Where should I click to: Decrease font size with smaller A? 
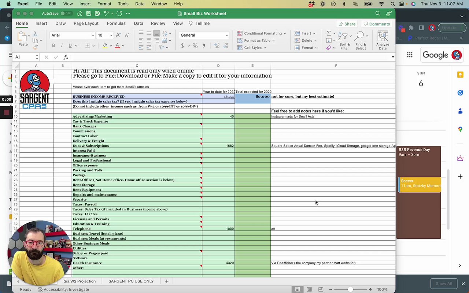coord(127,35)
